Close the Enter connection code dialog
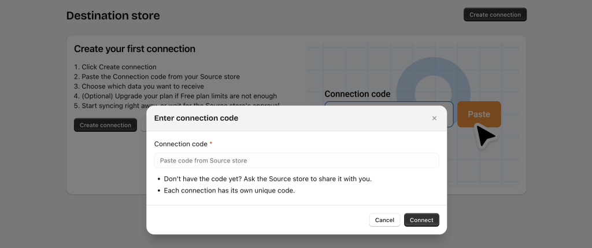The image size is (592, 248). coord(434,119)
